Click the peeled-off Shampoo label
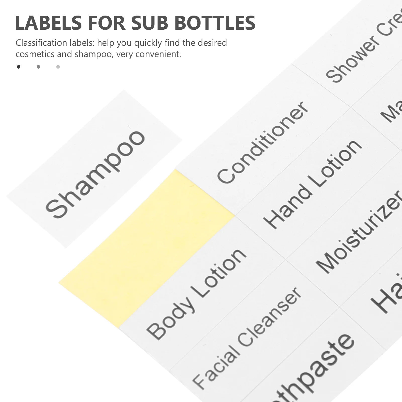Viewport: 402px width, 402px height. pos(95,174)
